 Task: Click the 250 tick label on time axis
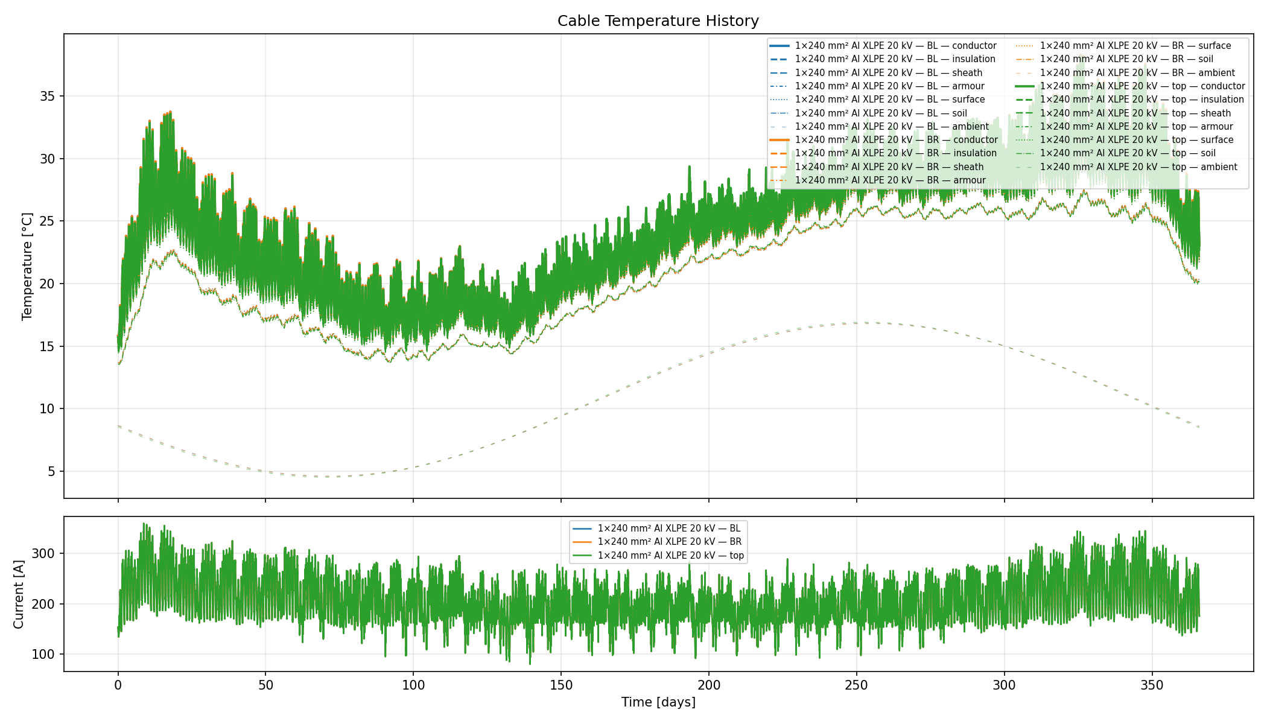pyautogui.click(x=856, y=685)
